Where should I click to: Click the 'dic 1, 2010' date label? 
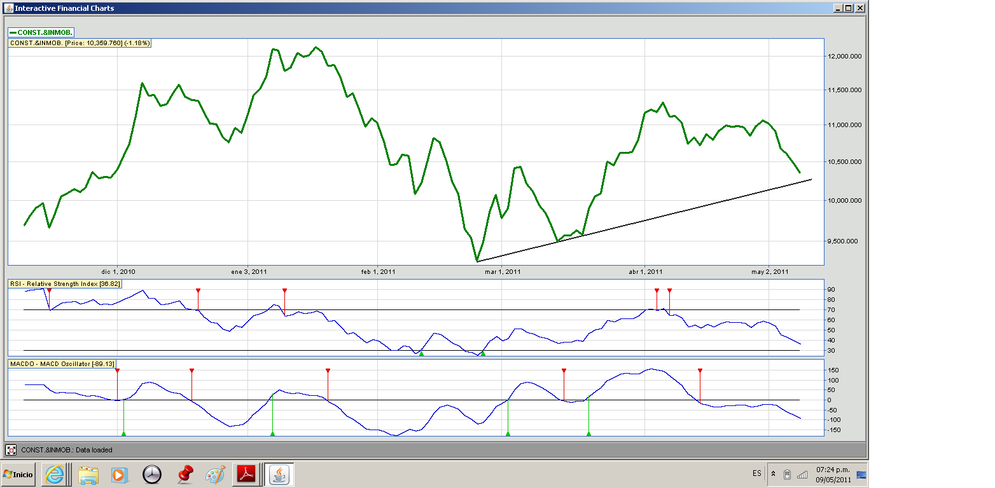coord(118,272)
